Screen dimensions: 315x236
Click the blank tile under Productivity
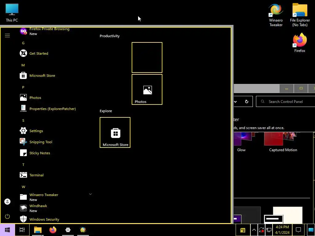tap(147, 57)
